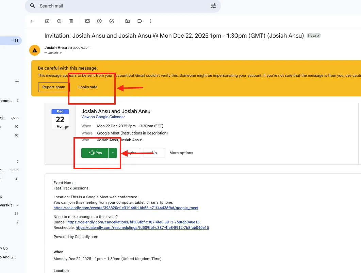The height and width of the screenshot is (273, 361).
Task: Click the search magnifier icon
Action: tap(32, 6)
